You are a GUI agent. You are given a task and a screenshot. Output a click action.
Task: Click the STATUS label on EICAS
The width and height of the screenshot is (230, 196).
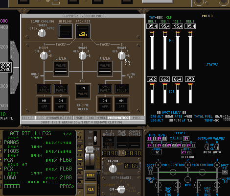pos(212,65)
